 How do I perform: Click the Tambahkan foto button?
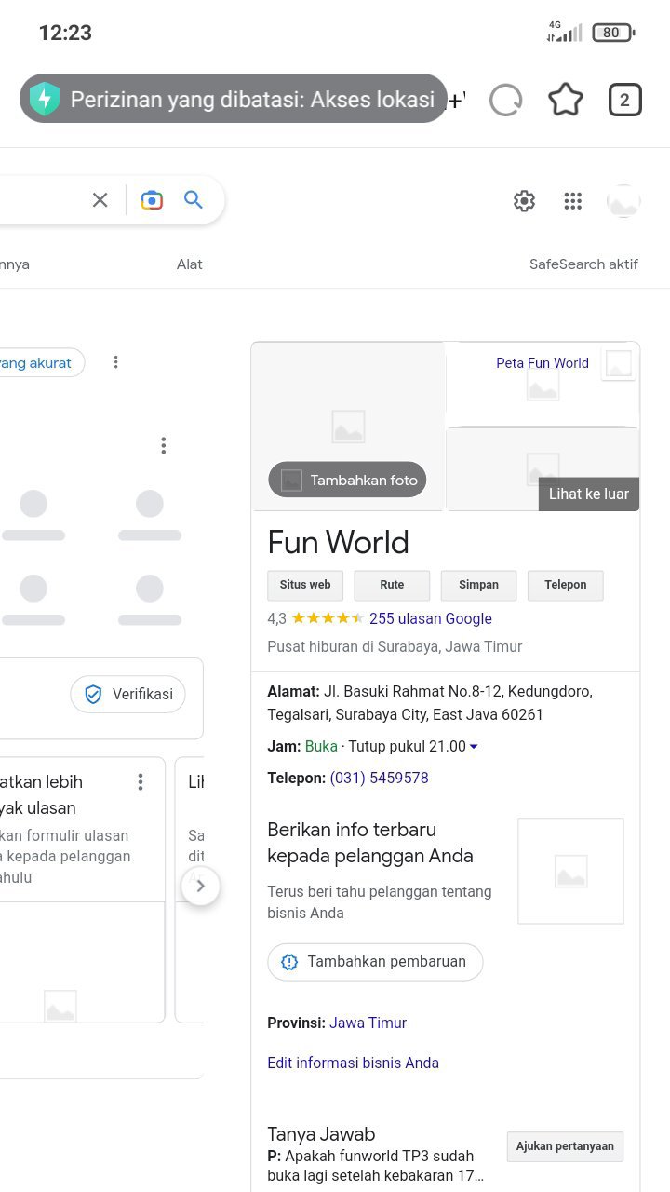tap(347, 481)
